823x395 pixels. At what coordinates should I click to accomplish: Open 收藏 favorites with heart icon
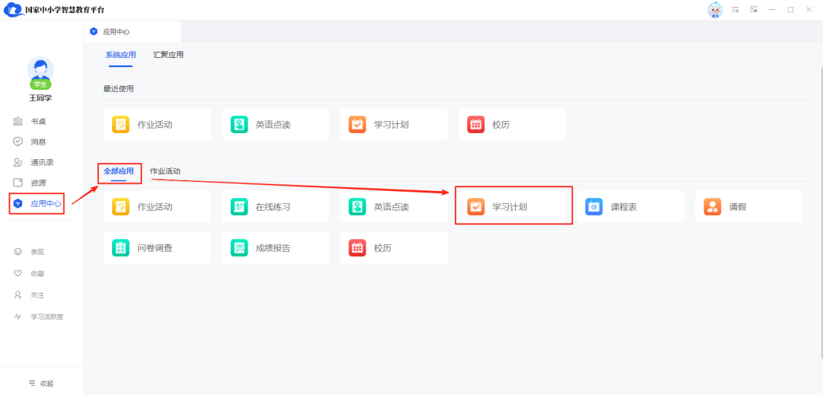[x=37, y=273]
